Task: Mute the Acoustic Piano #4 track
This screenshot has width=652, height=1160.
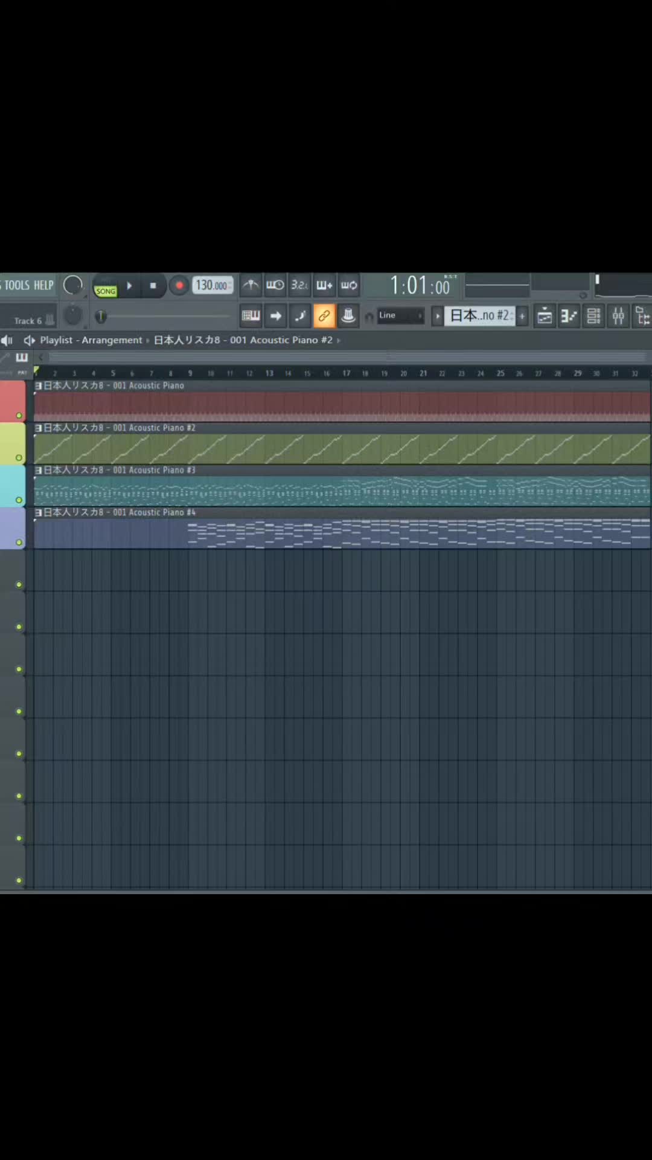Action: point(19,542)
